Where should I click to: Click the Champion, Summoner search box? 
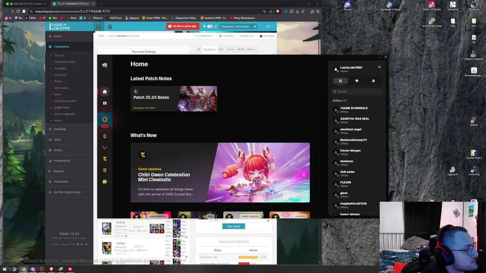[239, 27]
